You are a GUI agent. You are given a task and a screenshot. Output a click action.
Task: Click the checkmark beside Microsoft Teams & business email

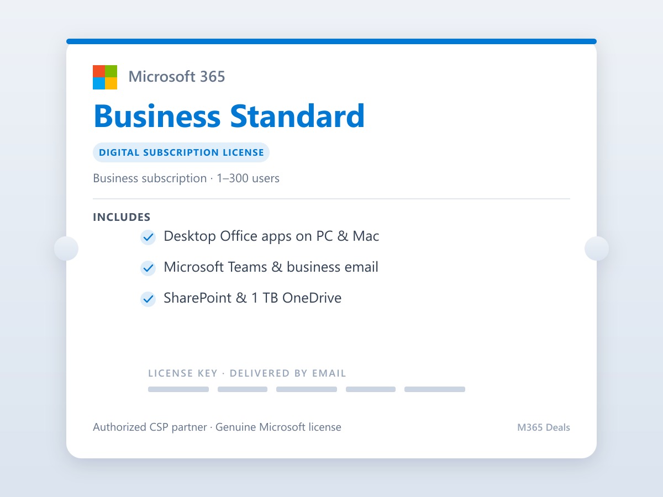tap(148, 268)
